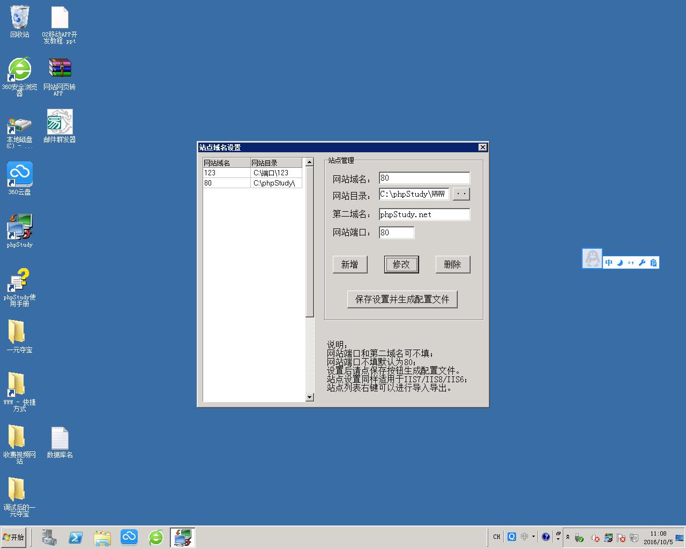The height and width of the screenshot is (549, 686).
Task: Click the 第二域名 input field
Action: pyautogui.click(x=424, y=214)
